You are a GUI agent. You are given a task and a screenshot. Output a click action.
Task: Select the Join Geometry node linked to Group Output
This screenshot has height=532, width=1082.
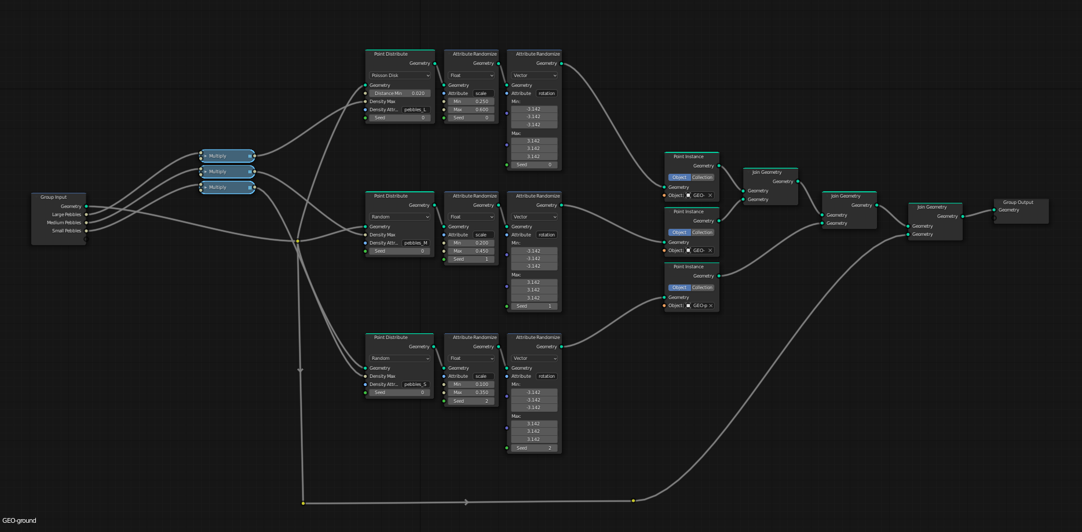[x=935, y=207]
